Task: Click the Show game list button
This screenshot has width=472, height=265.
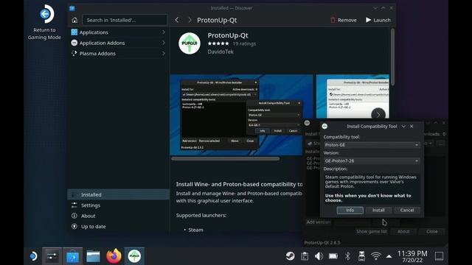Action: pos(372,231)
